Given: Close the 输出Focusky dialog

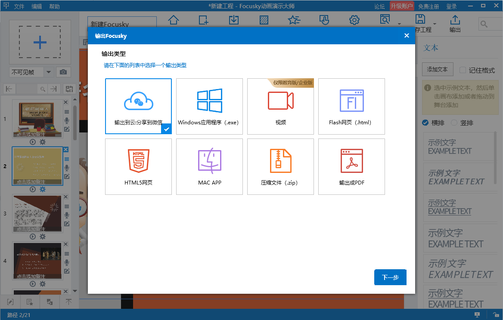Looking at the screenshot, I should [x=407, y=36].
